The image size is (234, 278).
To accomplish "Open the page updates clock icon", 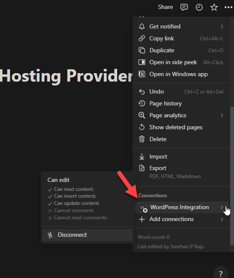I will click(199, 7).
